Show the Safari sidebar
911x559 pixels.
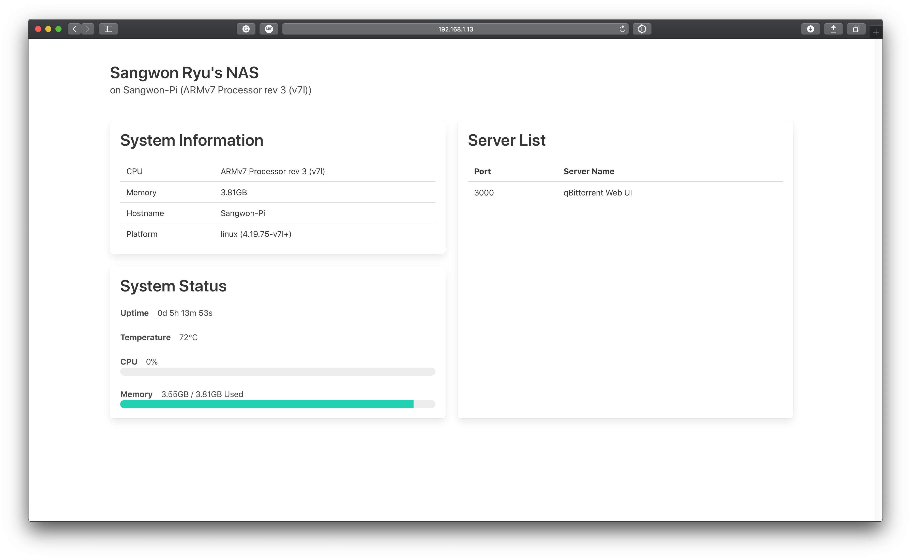[109, 29]
